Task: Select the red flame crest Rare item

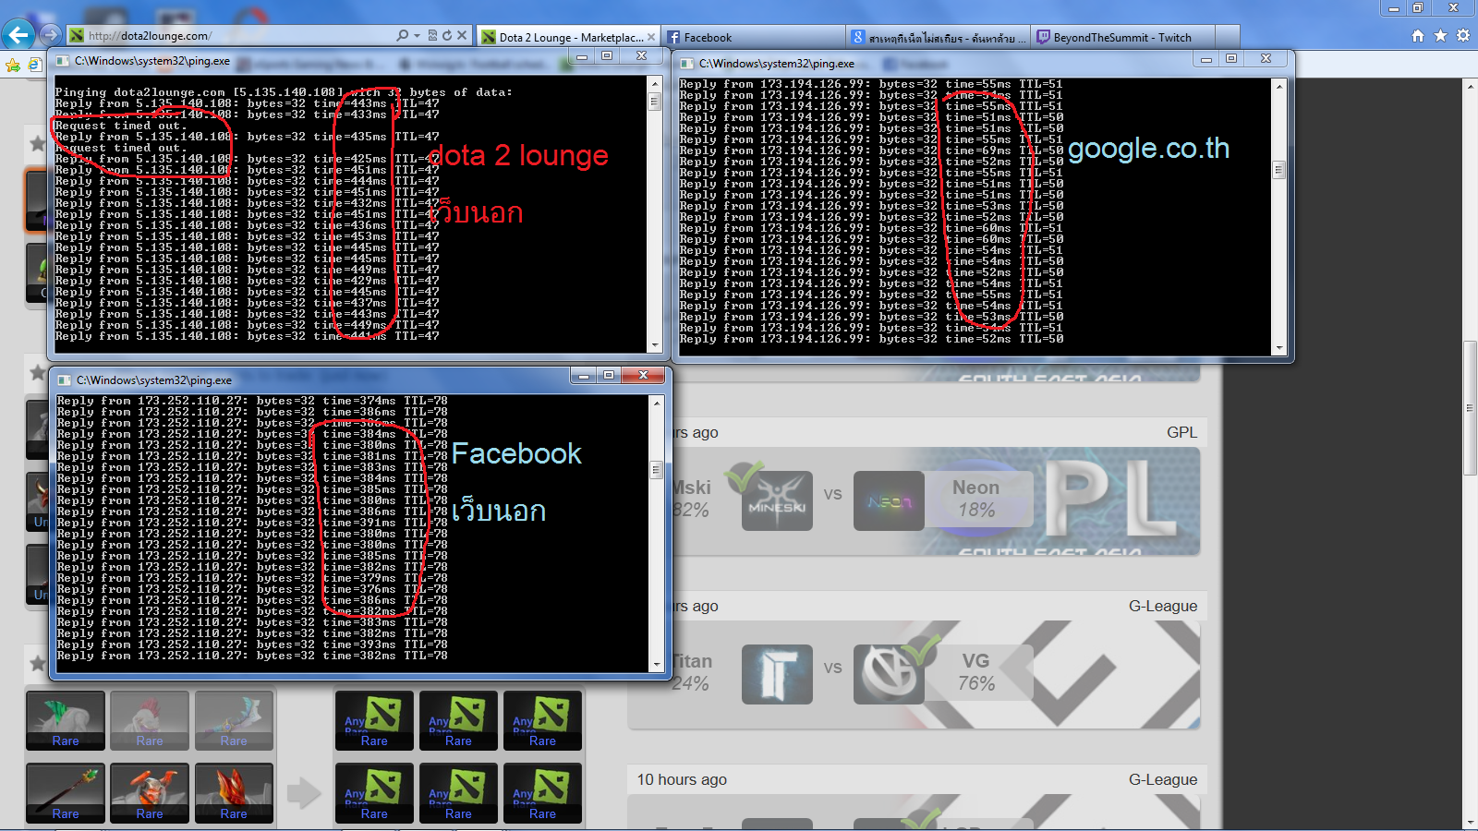Action: click(234, 793)
